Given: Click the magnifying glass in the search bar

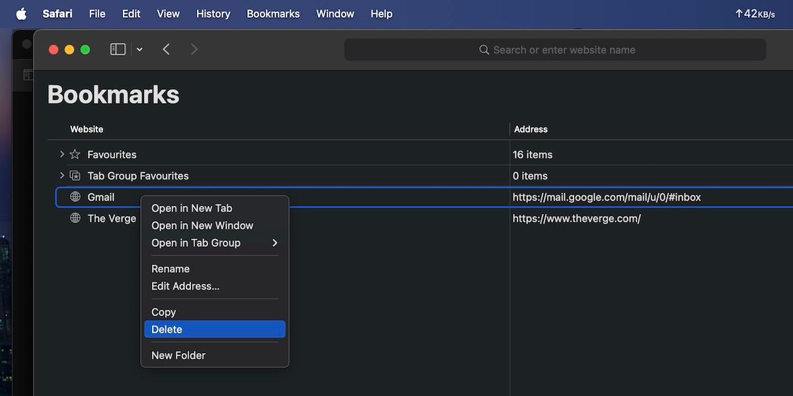Looking at the screenshot, I should point(484,49).
